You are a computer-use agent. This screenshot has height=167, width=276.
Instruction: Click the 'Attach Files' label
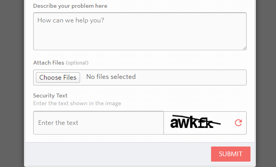(49, 63)
